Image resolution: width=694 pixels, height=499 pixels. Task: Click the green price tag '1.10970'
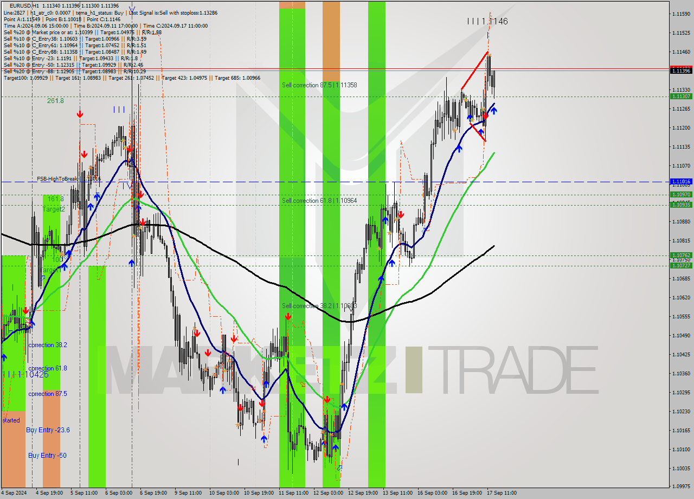pos(681,194)
